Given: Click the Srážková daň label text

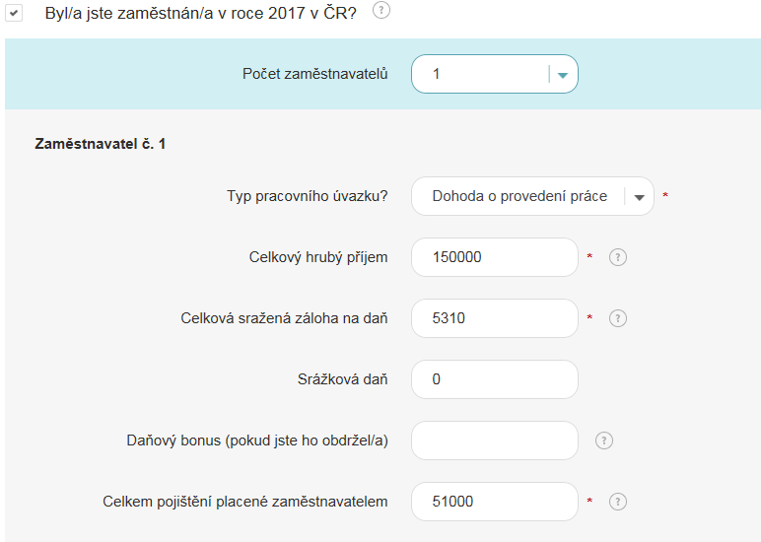Looking at the screenshot, I should point(343,379).
